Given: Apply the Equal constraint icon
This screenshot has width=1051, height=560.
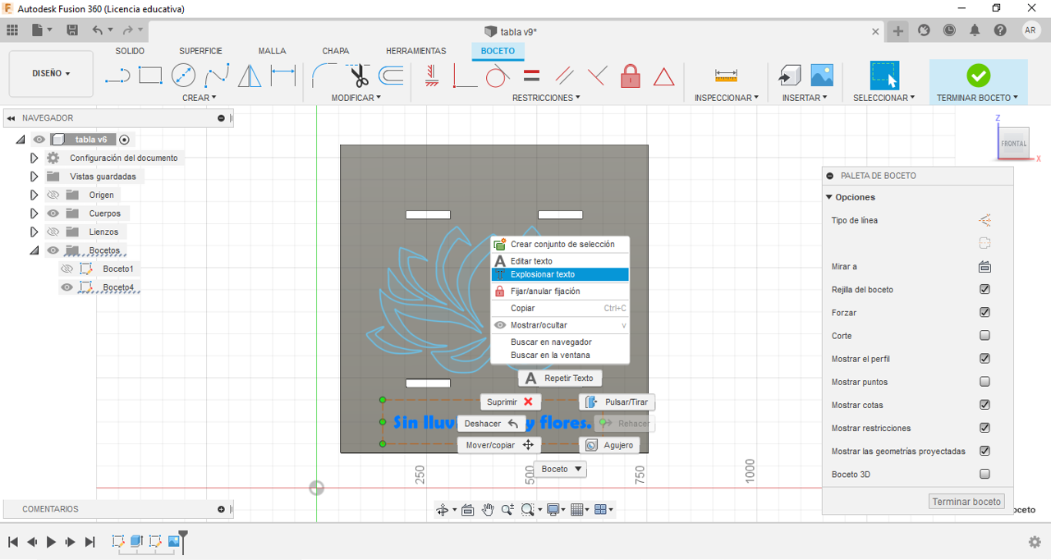Looking at the screenshot, I should [x=531, y=76].
